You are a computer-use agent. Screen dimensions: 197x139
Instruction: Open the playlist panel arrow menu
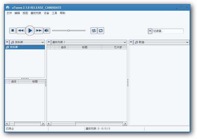pos(49,42)
